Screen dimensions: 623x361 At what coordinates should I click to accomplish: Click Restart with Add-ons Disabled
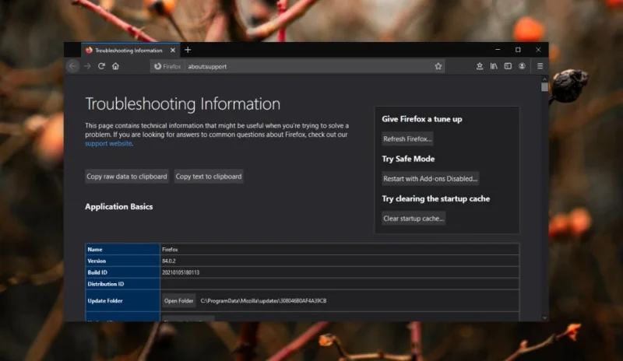point(431,179)
